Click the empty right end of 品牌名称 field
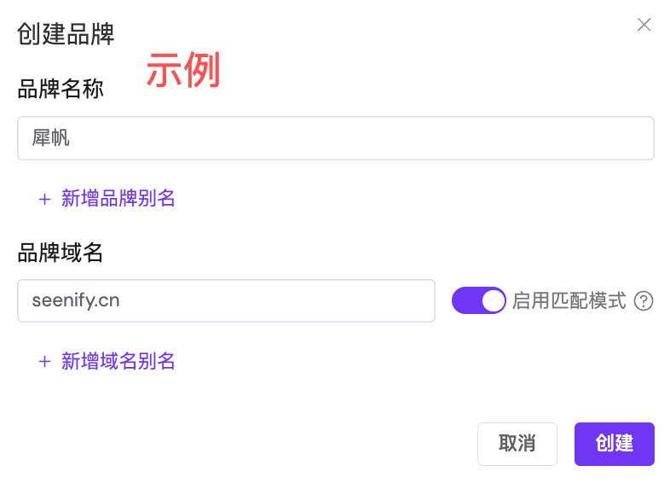 click(597, 138)
